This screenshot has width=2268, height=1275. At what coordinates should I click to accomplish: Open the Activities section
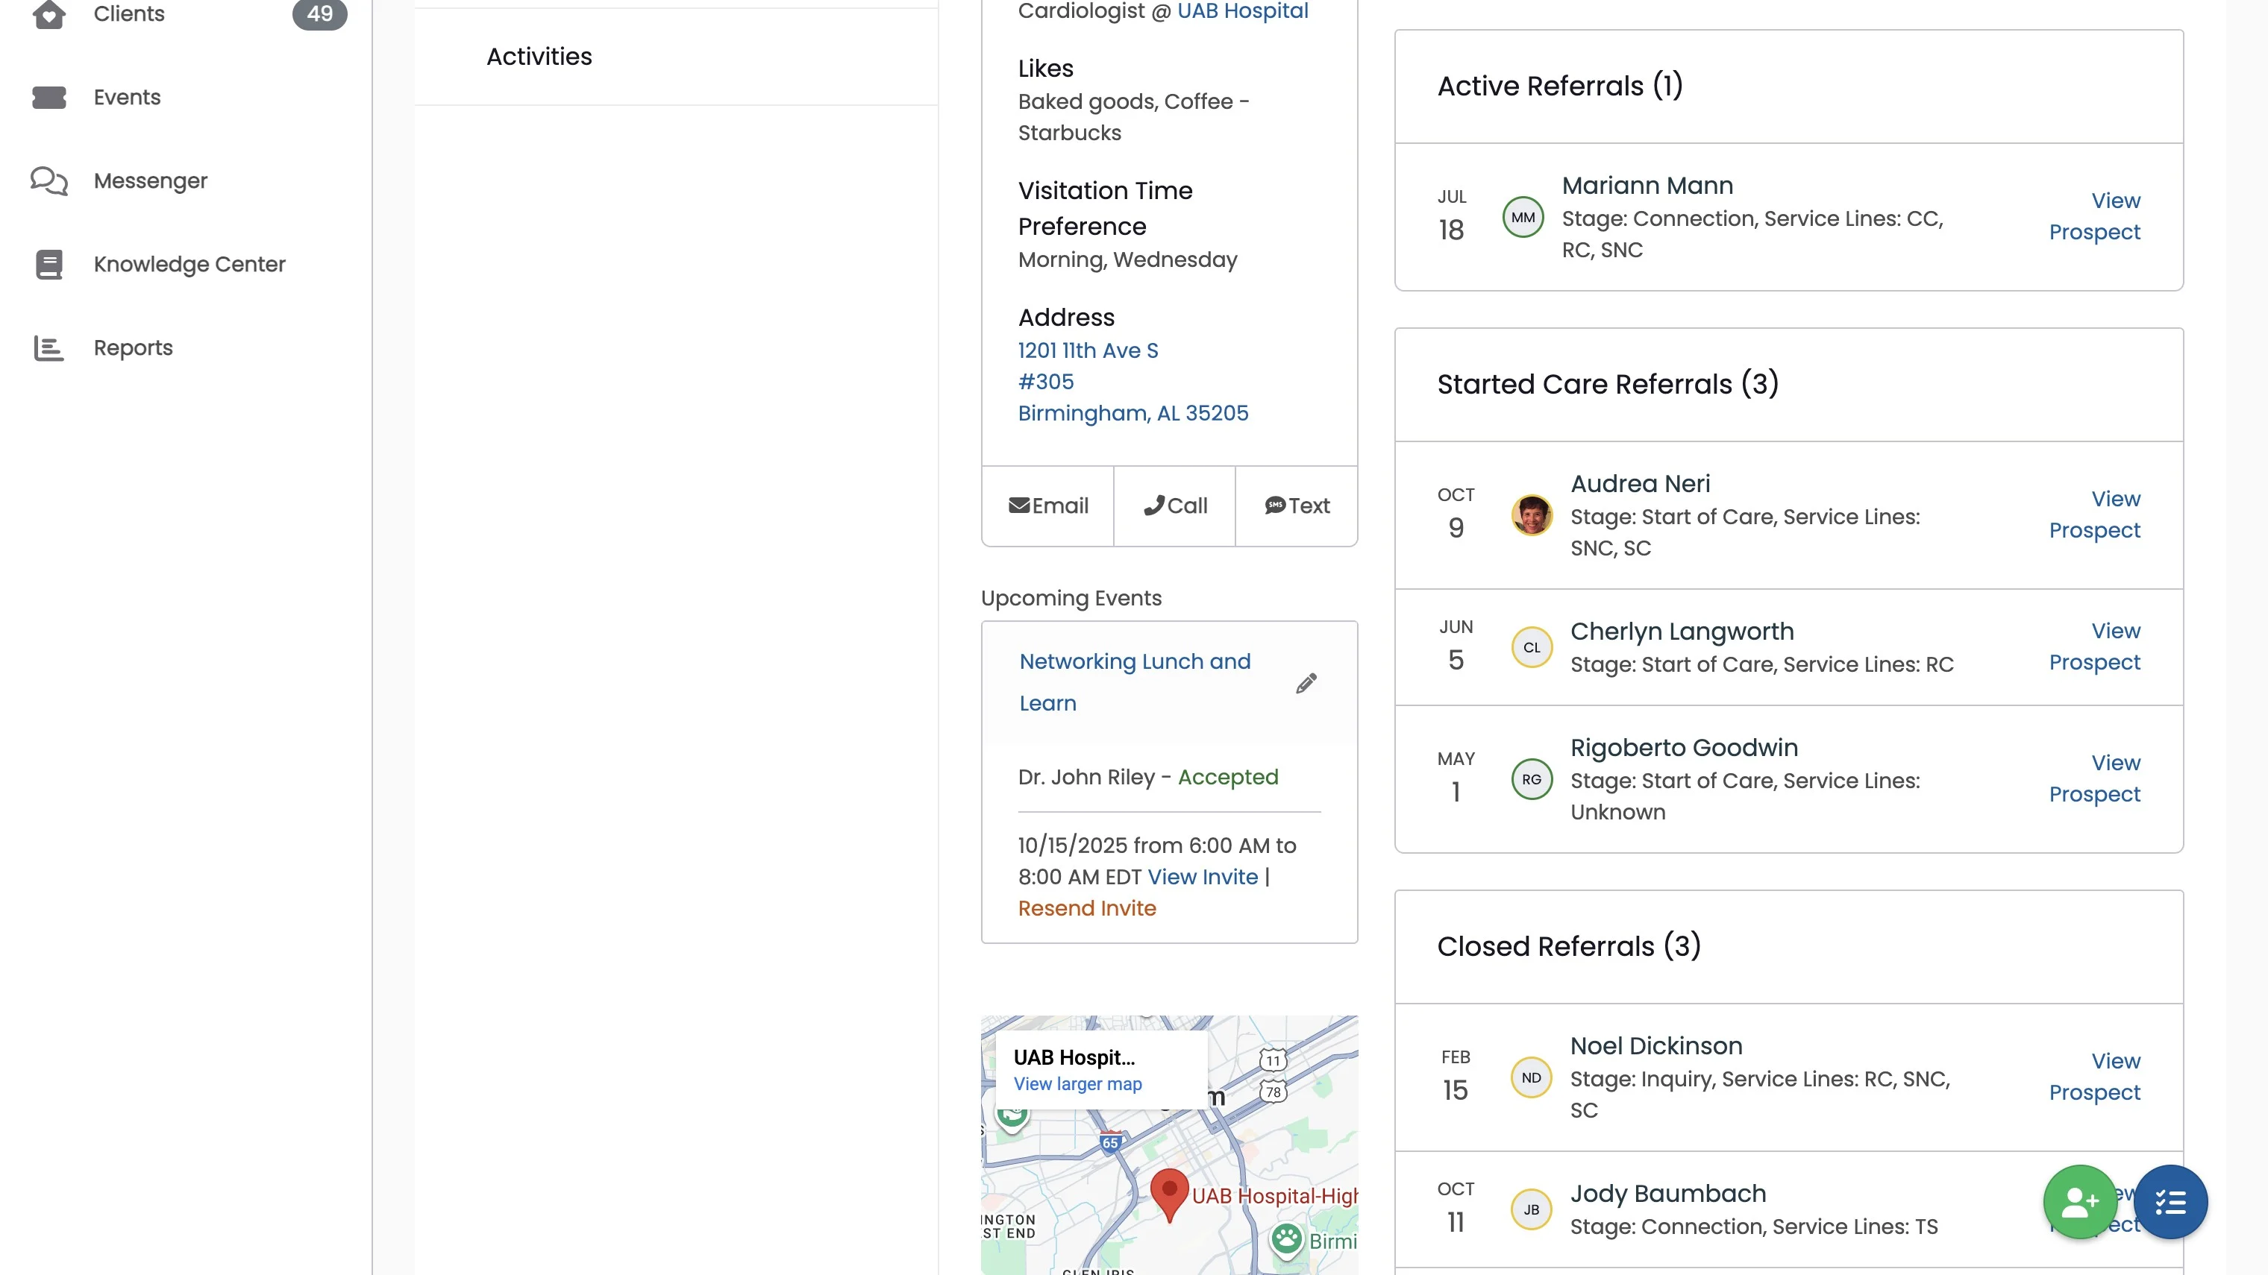539,57
